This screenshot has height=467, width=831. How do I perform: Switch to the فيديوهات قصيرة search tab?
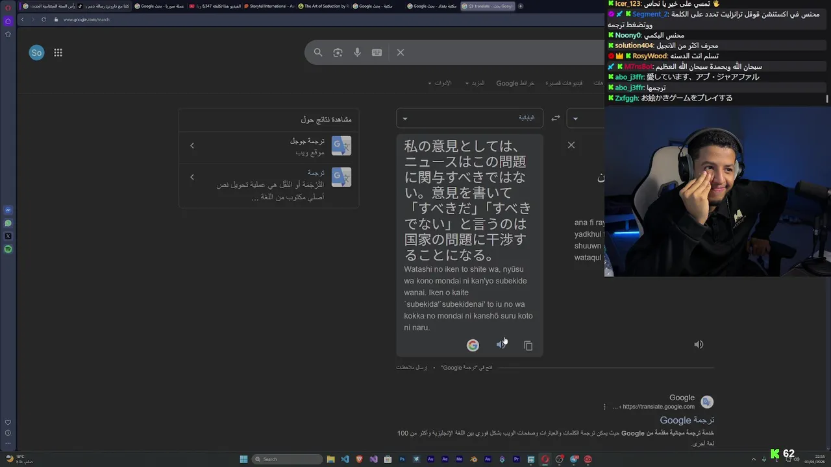click(564, 83)
